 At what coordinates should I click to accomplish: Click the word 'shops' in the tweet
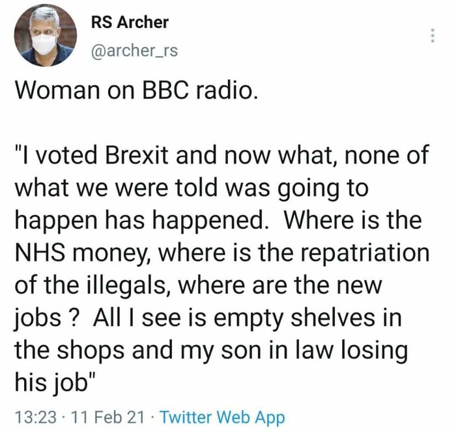(x=91, y=351)
